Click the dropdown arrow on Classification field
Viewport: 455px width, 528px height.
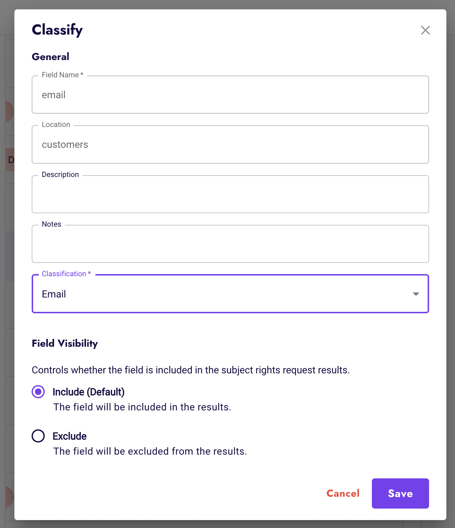tap(416, 294)
